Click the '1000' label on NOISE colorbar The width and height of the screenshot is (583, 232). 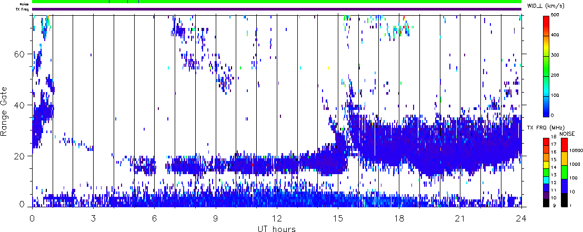(575, 164)
